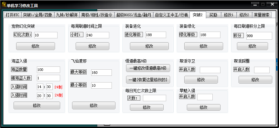The image size is (279, 128).
Task: Switch to the 打开ETC tab
Action: [x=13, y=15]
